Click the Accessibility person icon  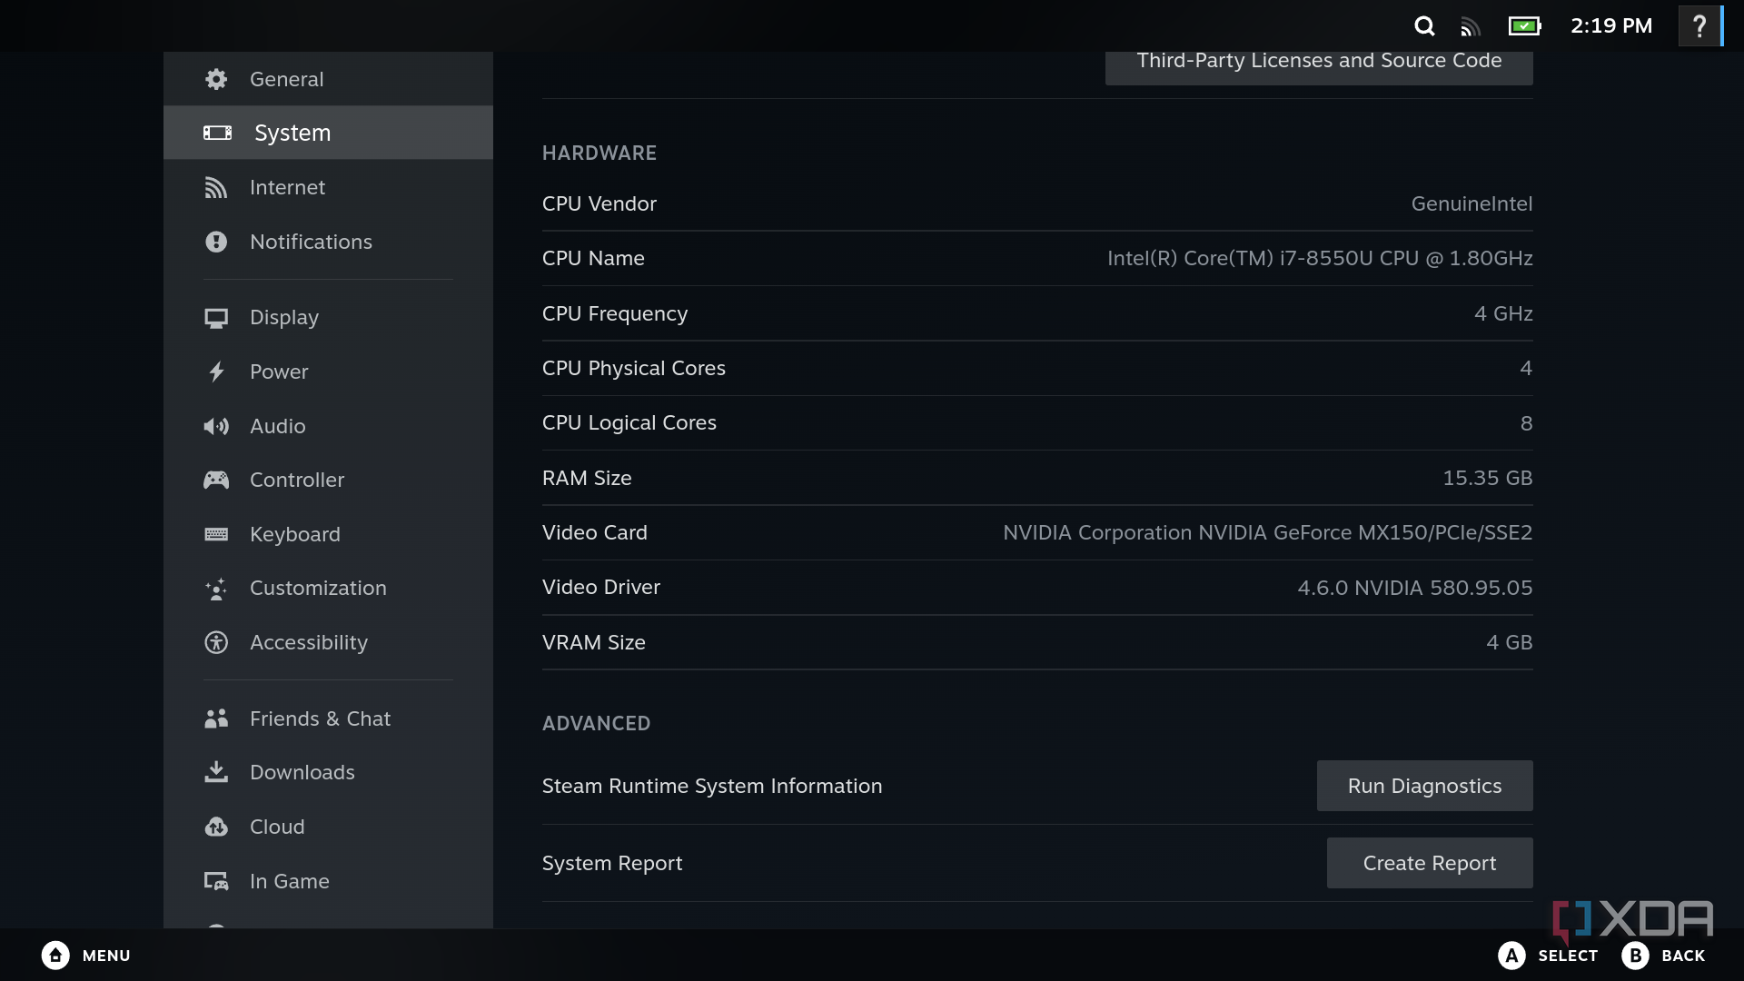pos(216,642)
